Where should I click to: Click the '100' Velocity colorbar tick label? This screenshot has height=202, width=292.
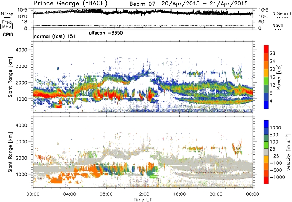point(275,142)
